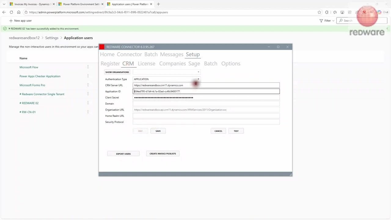Click the Test connection button

pyautogui.click(x=236, y=131)
